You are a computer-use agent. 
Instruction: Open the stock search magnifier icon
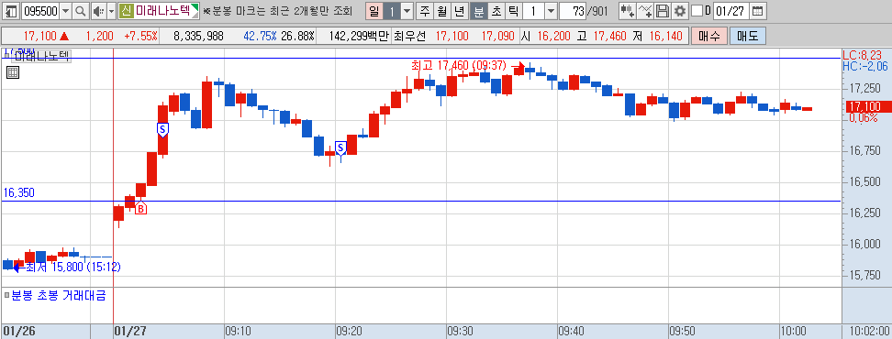point(81,11)
